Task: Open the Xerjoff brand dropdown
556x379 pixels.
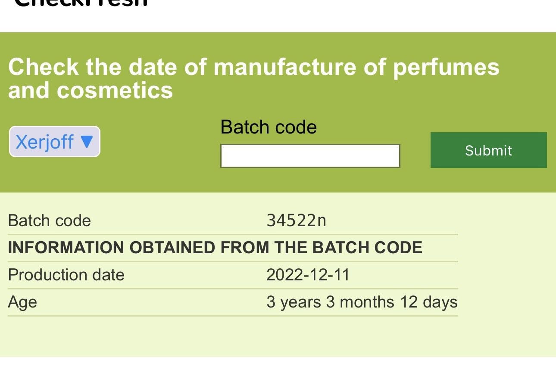Action: point(55,142)
